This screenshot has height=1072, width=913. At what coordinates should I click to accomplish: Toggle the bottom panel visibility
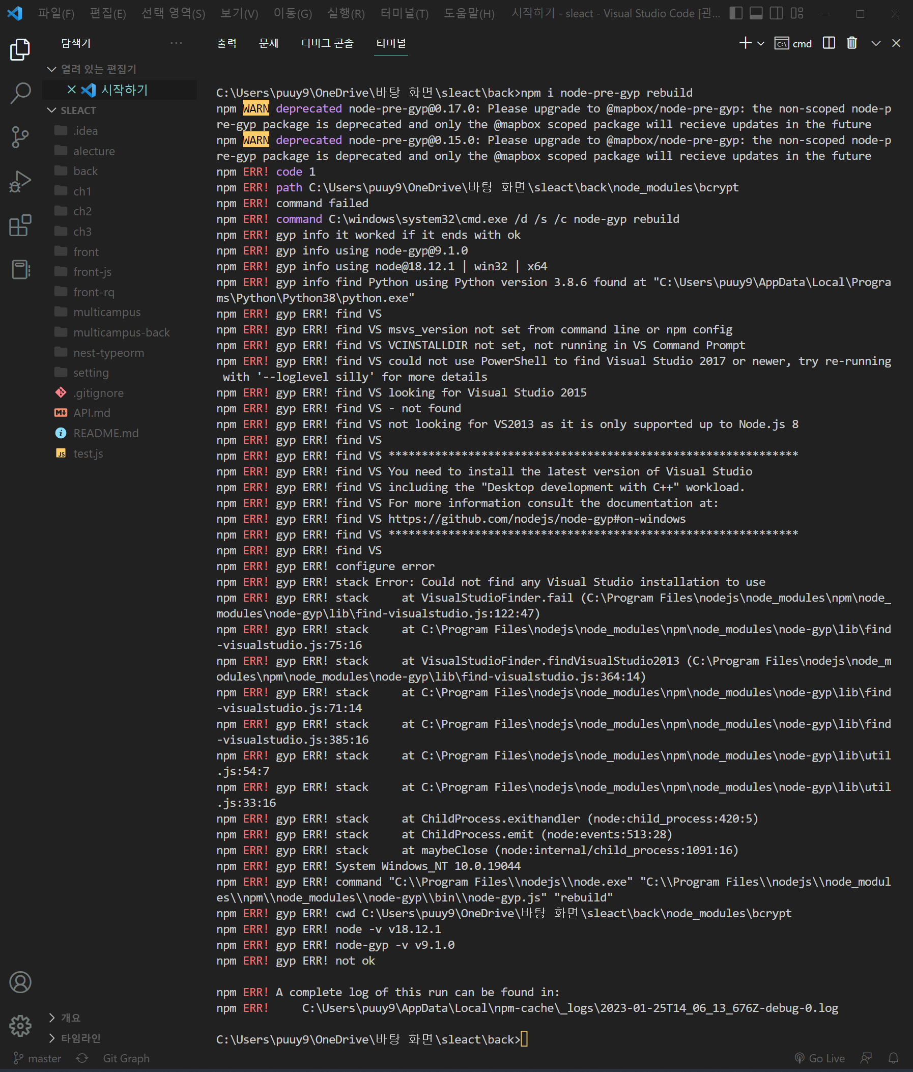(x=756, y=13)
